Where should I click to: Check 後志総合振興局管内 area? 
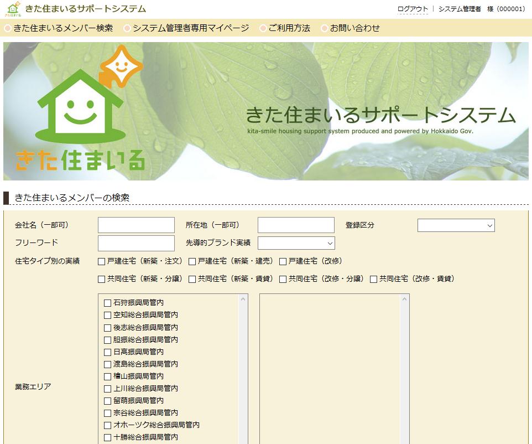pos(107,328)
